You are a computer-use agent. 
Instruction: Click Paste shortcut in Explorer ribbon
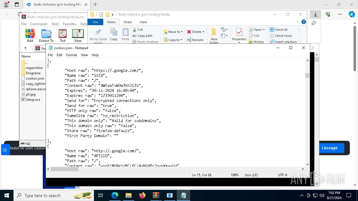(x=145, y=42)
